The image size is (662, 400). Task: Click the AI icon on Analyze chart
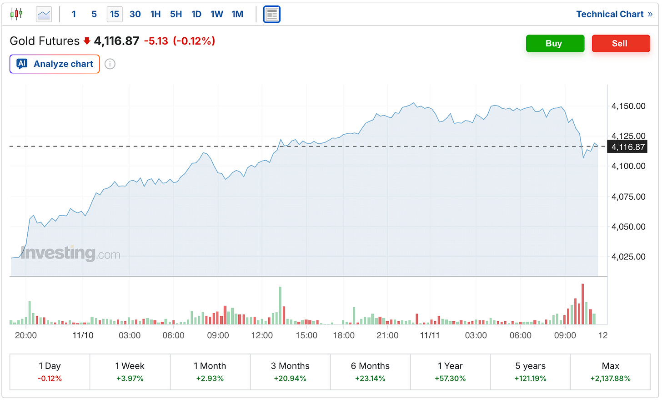pyautogui.click(x=22, y=64)
